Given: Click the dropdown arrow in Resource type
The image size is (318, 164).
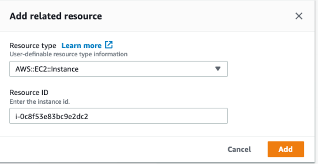Looking at the screenshot, I should point(218,69).
